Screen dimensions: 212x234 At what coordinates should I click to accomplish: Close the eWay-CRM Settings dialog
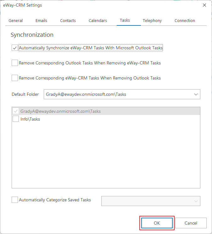pyautogui.click(x=204, y=5)
